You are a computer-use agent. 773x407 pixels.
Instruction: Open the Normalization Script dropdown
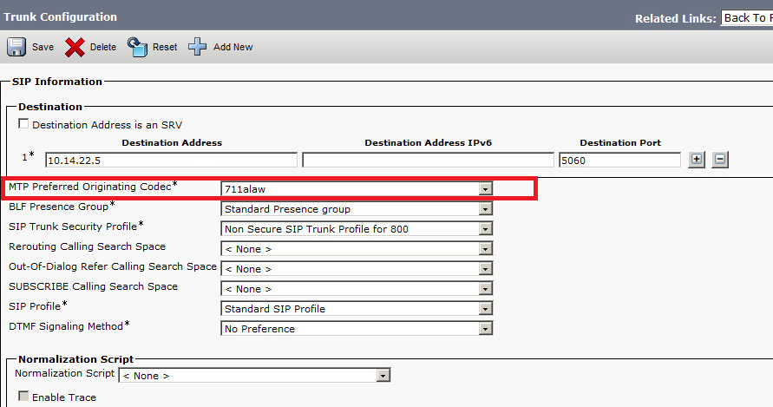tap(254, 376)
